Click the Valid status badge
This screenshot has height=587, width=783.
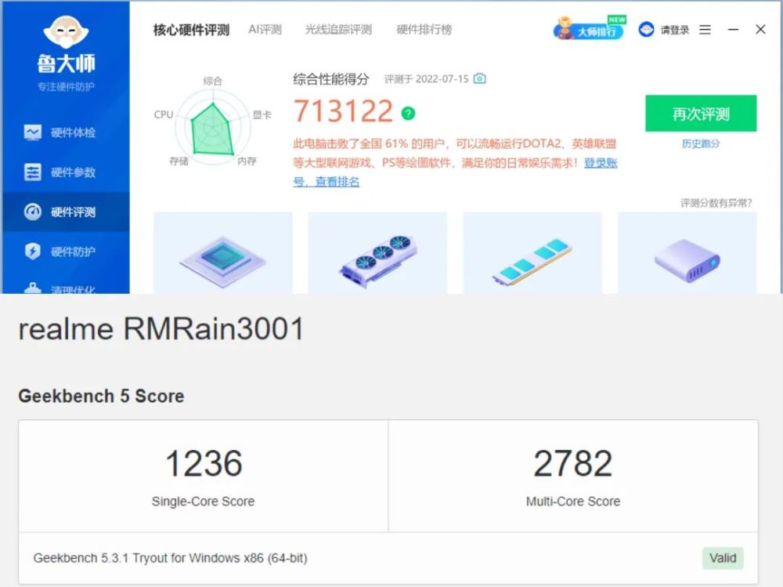click(x=723, y=558)
